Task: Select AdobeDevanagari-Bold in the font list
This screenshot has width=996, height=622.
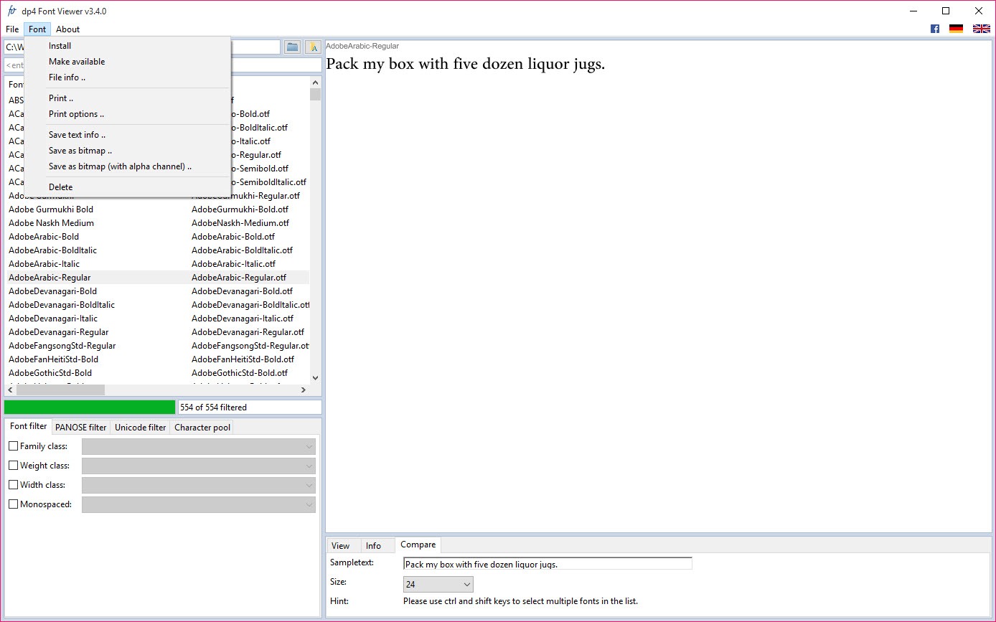Action: pyautogui.click(x=52, y=291)
